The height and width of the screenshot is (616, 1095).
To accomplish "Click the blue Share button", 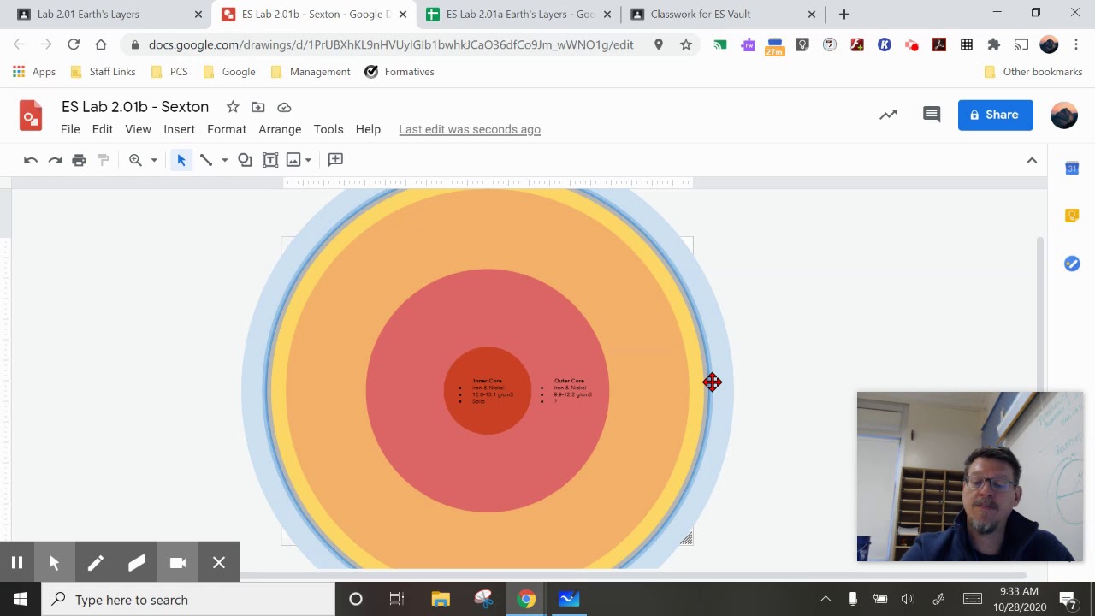I will pos(996,115).
